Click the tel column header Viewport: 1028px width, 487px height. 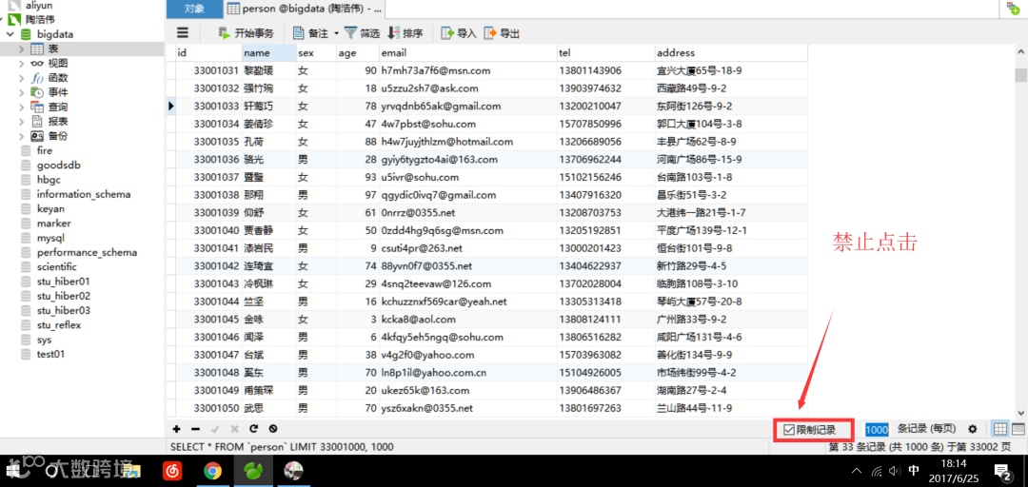[605, 52]
